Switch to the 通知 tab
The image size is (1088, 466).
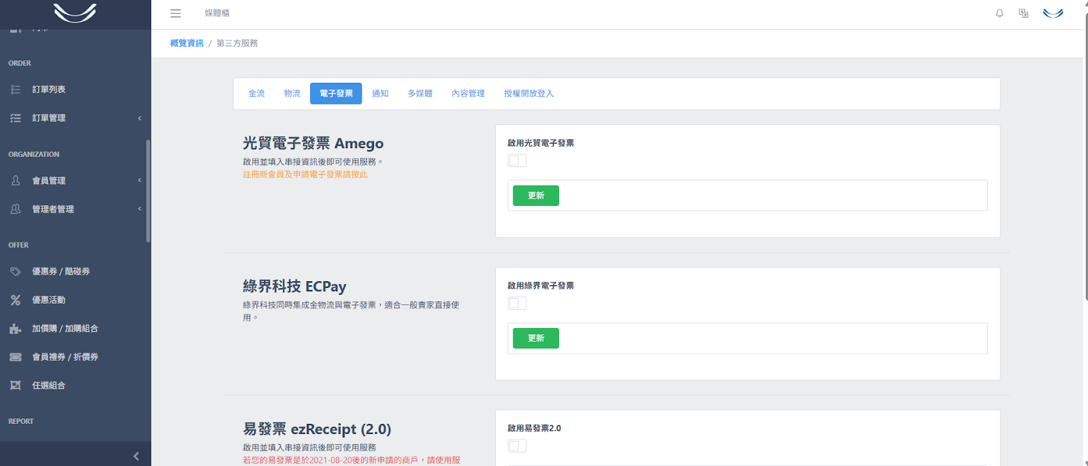380,94
